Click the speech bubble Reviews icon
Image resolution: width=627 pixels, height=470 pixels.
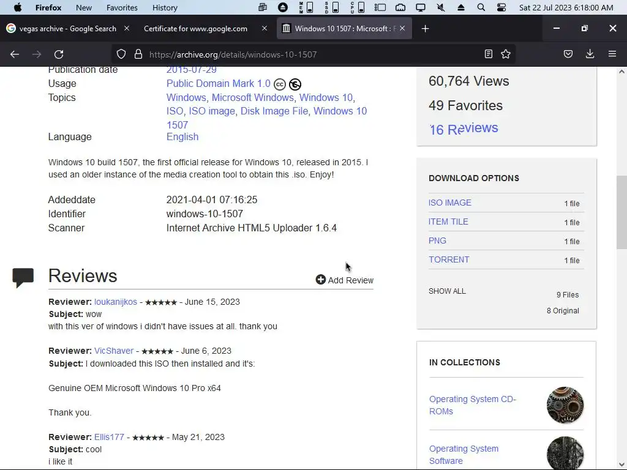point(23,278)
